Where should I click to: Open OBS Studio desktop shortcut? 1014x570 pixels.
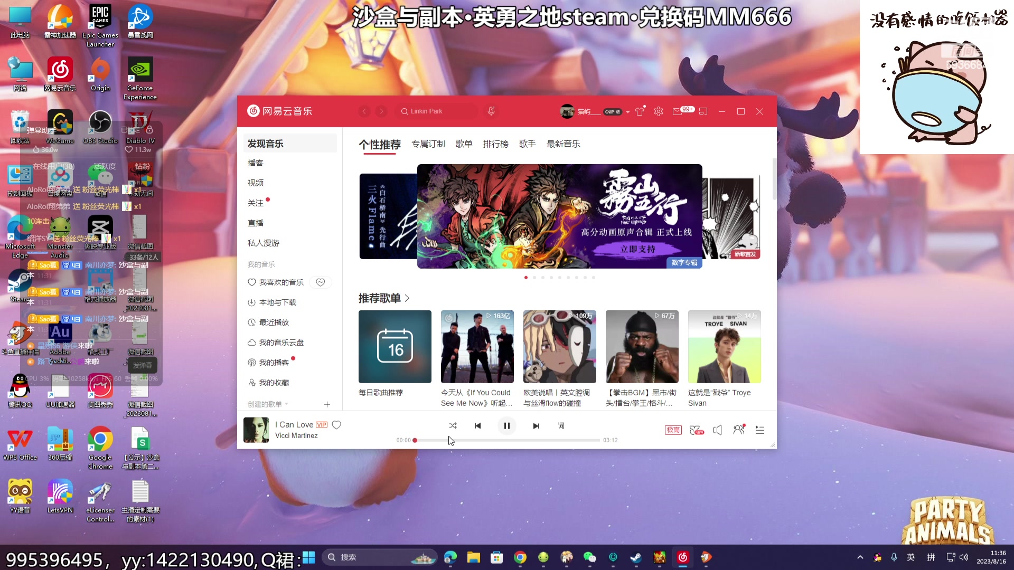click(x=100, y=127)
